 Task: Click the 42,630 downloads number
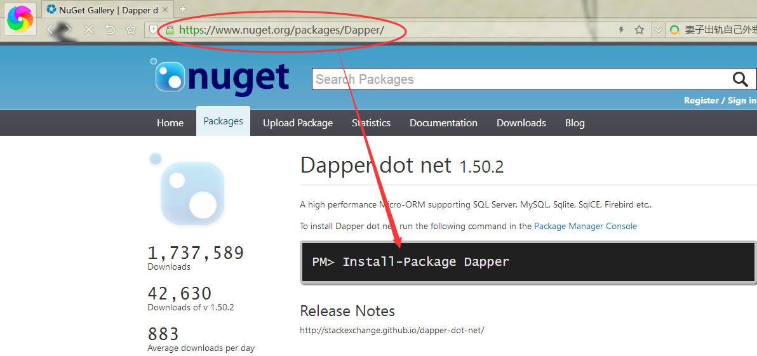(x=180, y=293)
